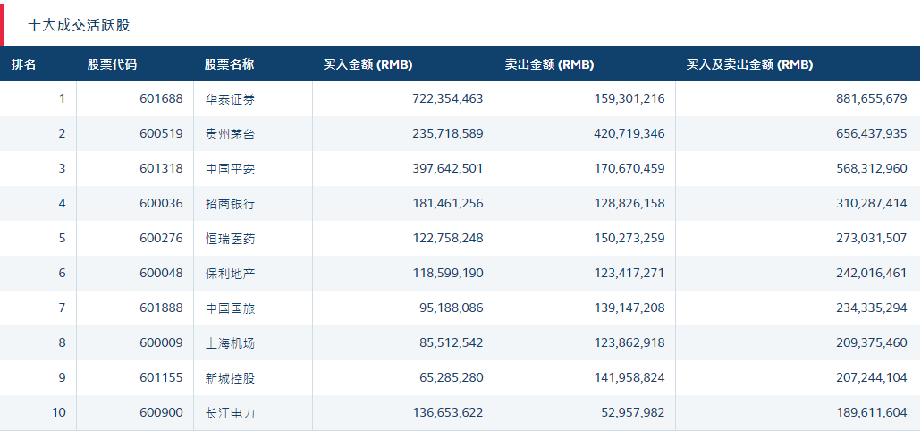Viewport: 921px width, 431px height.
Task: Select stock name 新城控股
Action: [230, 378]
